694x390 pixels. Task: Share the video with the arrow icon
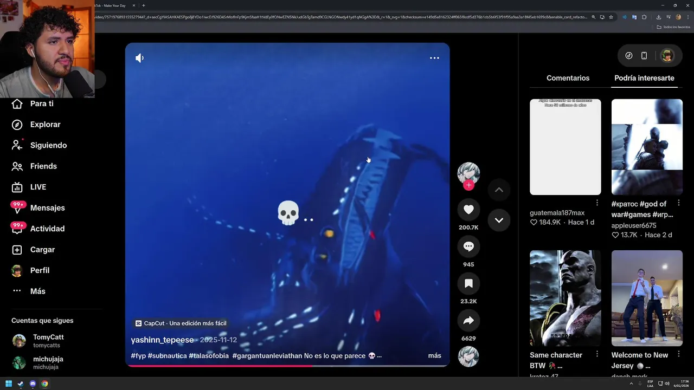468,321
